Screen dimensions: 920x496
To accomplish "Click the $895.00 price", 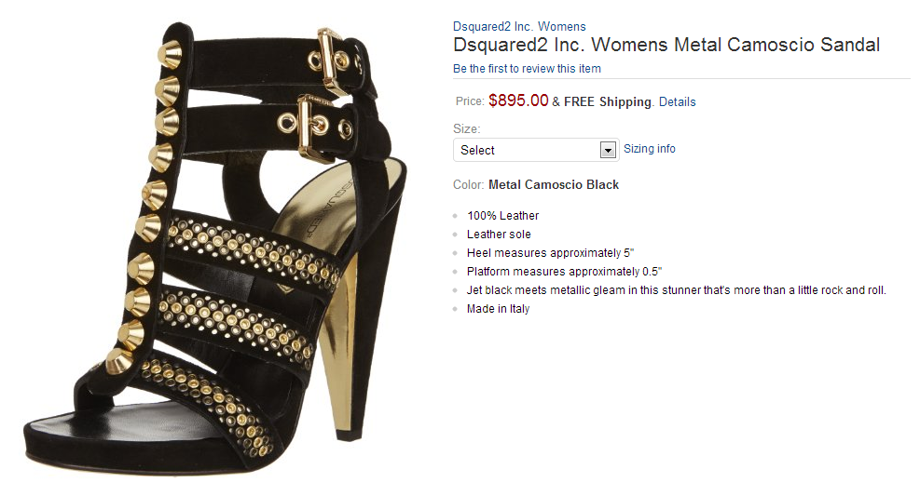I will (518, 101).
